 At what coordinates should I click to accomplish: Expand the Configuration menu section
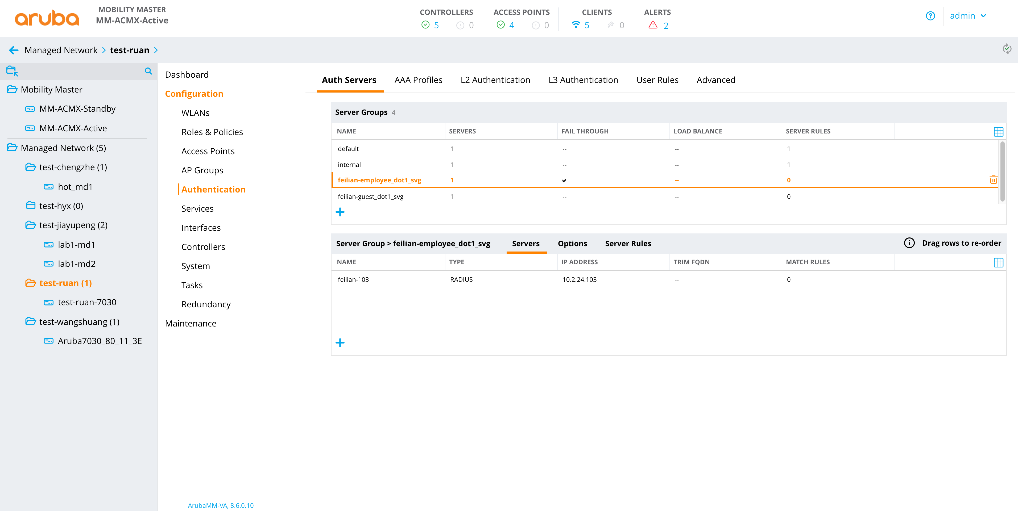point(194,94)
